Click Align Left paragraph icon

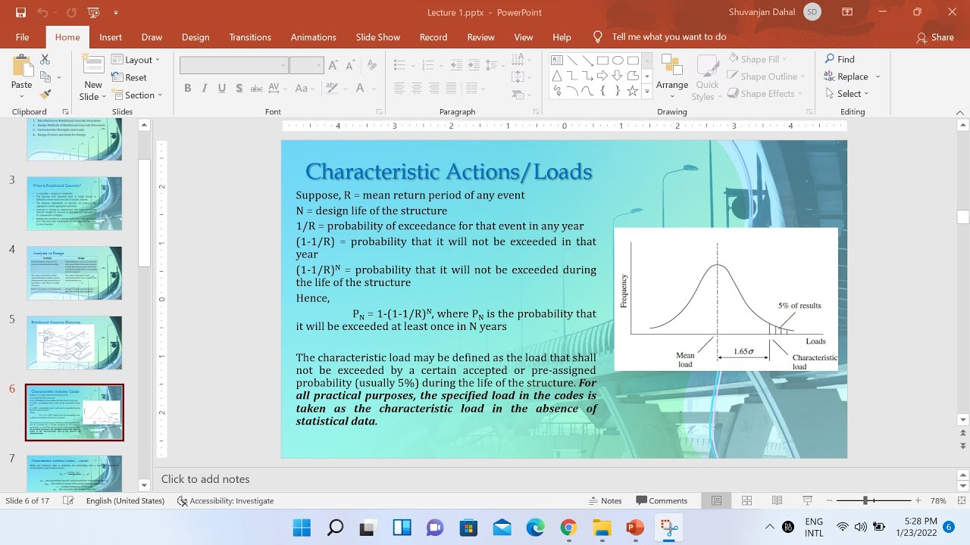(x=399, y=89)
